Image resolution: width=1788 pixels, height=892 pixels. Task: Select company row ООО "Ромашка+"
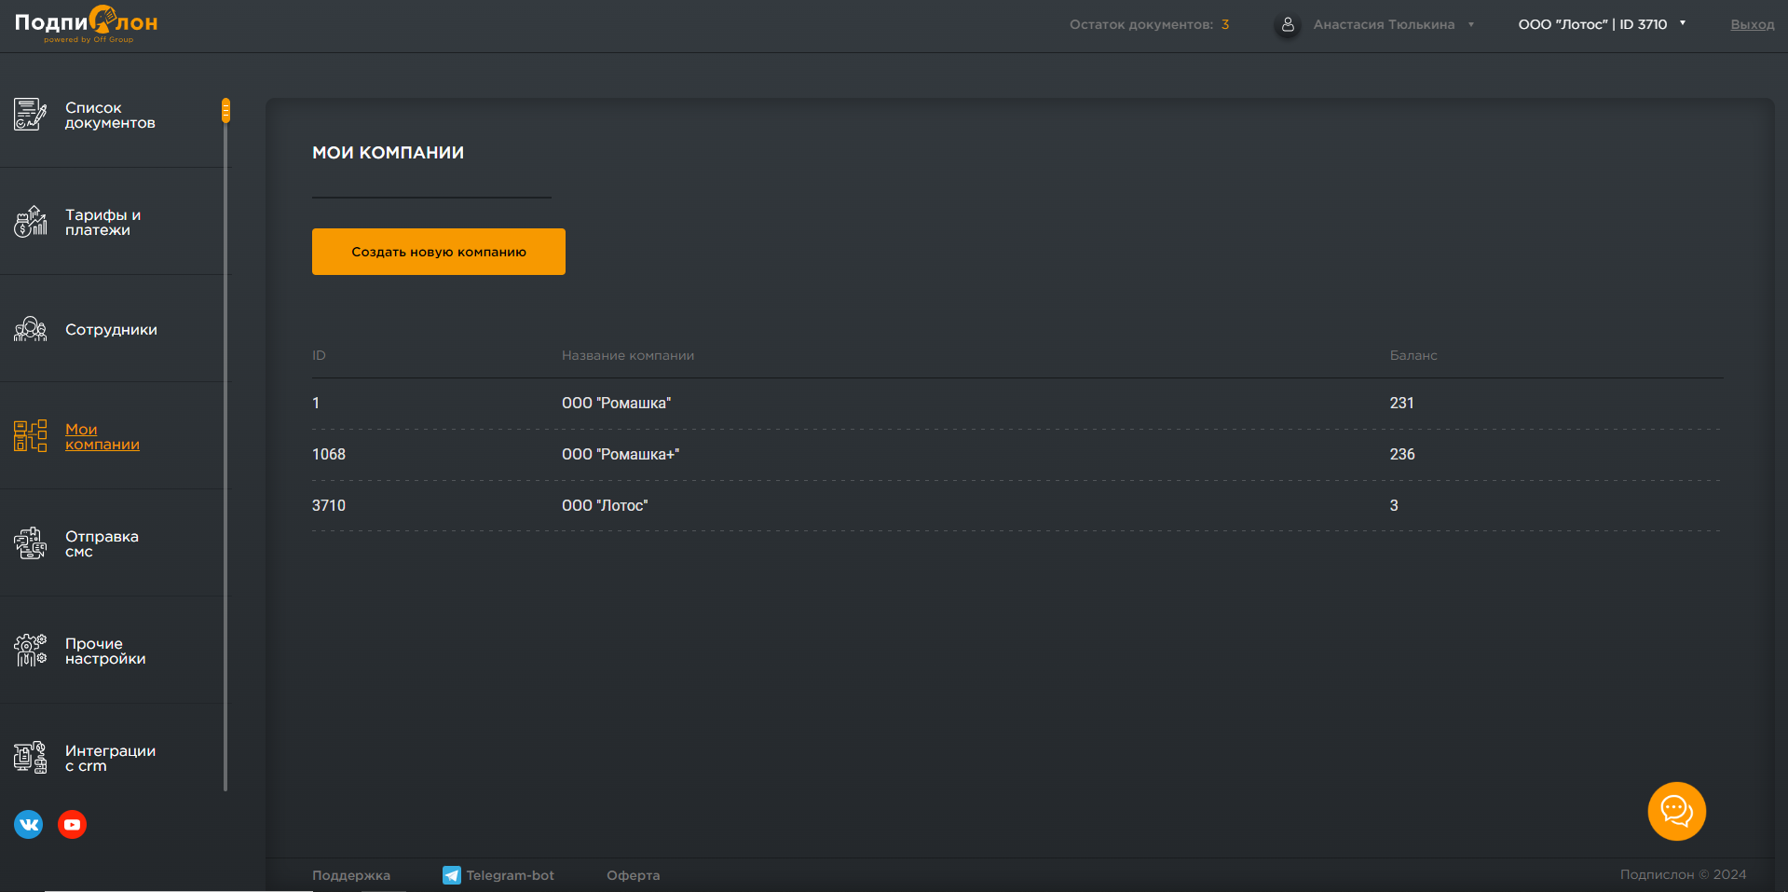1017,455
